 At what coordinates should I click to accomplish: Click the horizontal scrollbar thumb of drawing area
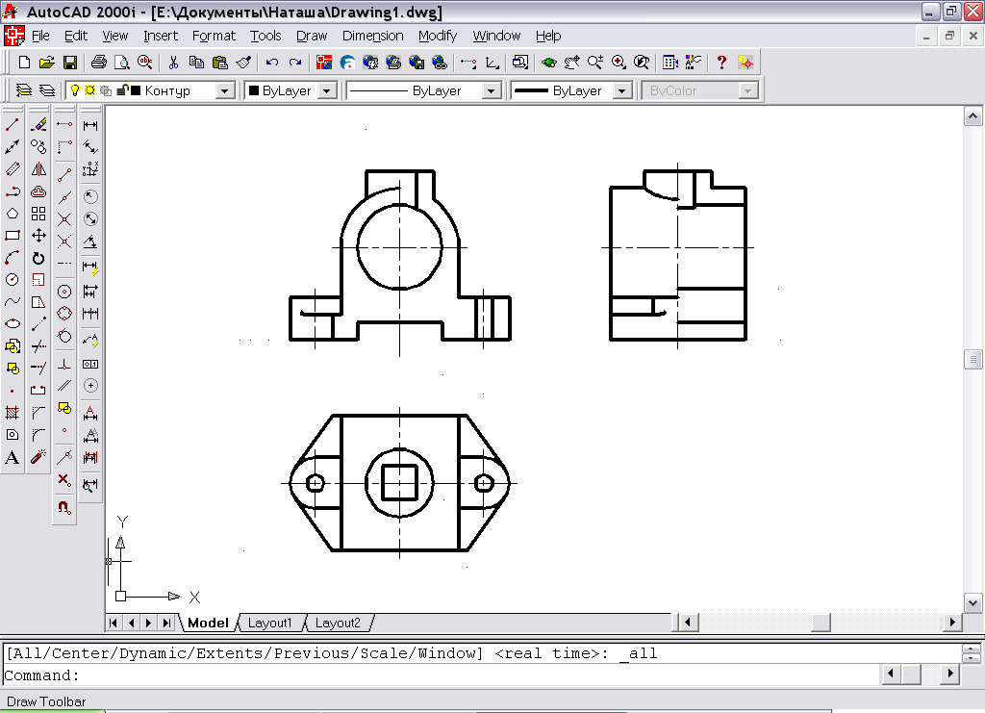[821, 623]
